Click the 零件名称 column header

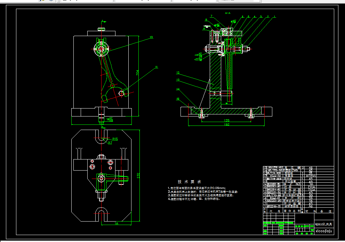tap(292, 211)
